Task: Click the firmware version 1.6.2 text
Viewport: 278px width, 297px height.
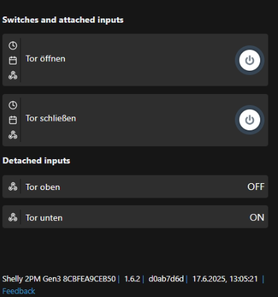Action: click(x=132, y=279)
